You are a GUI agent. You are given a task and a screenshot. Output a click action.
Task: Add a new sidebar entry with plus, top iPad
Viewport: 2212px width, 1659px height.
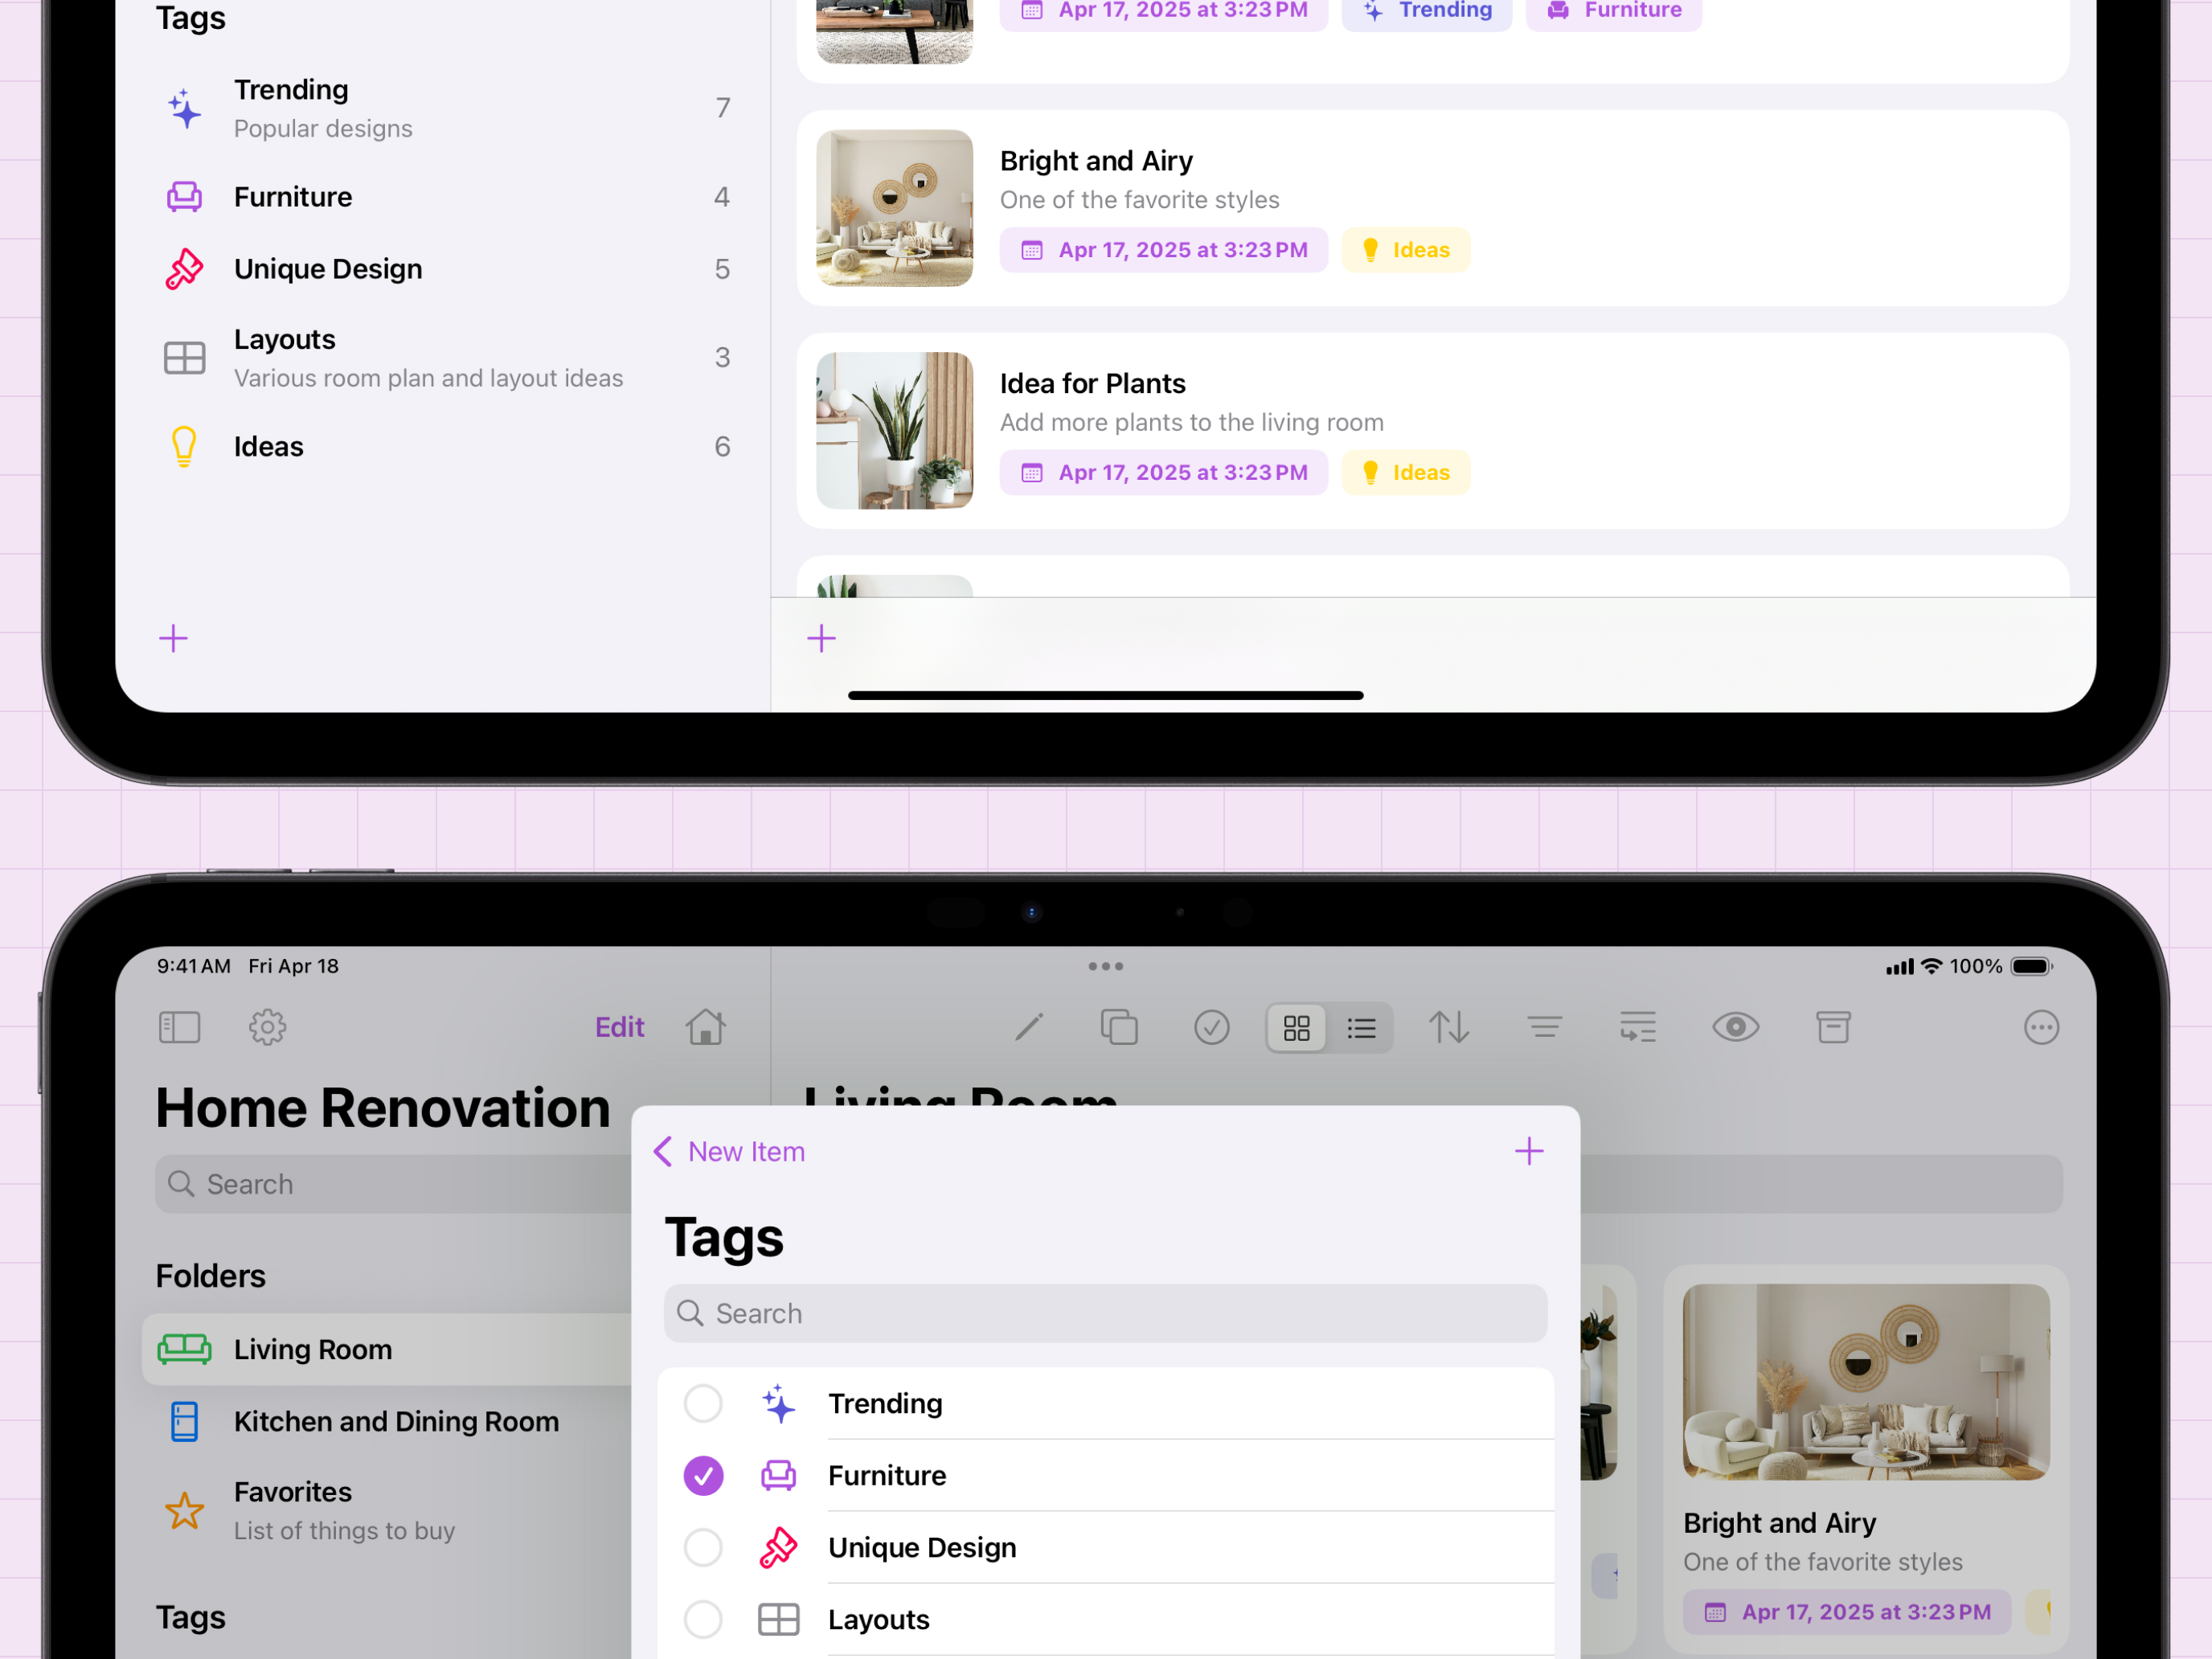(173, 638)
